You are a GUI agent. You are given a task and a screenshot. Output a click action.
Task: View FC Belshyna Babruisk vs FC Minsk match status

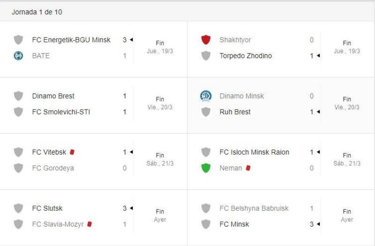click(347, 216)
